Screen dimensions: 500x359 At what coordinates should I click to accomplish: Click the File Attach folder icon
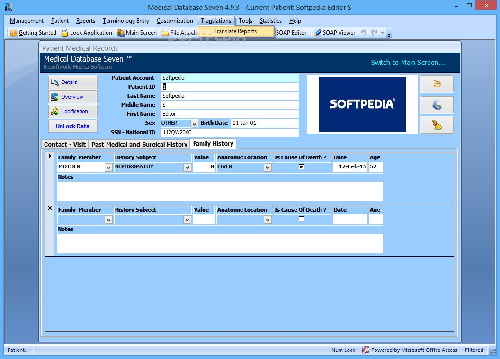165,33
